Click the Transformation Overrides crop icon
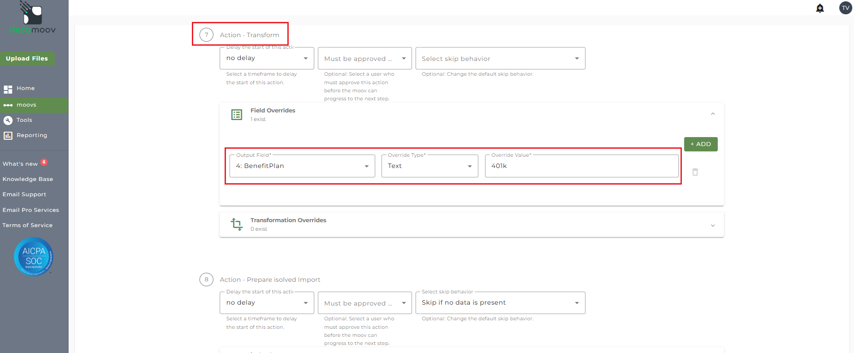 tap(237, 224)
